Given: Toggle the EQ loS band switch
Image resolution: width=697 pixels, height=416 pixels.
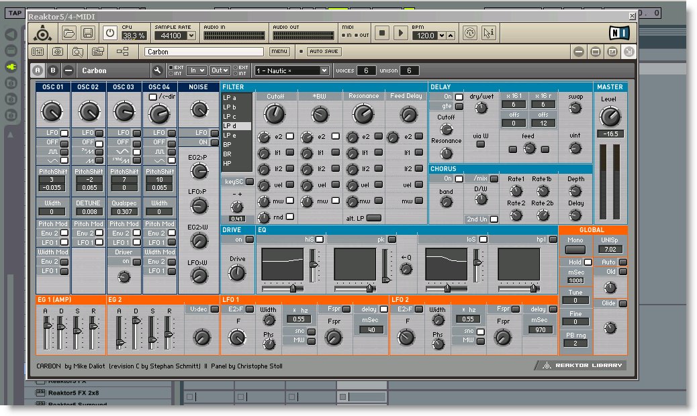Looking at the screenshot, I should (483, 240).
